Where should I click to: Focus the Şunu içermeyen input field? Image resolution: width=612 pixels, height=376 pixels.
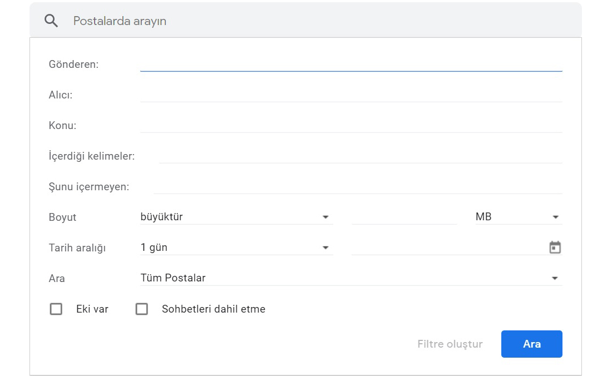pyautogui.click(x=357, y=186)
